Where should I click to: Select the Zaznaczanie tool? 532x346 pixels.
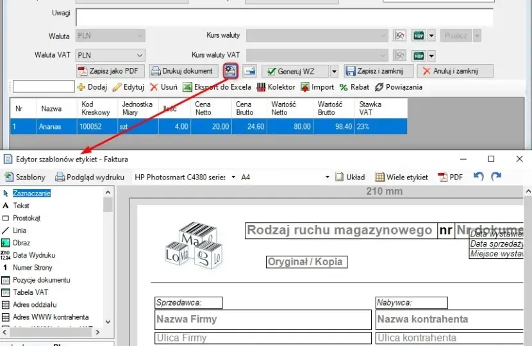point(31,194)
